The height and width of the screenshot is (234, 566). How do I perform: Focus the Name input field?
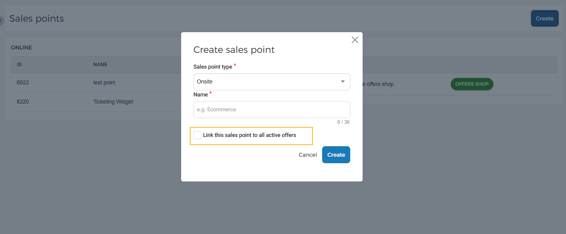click(272, 109)
